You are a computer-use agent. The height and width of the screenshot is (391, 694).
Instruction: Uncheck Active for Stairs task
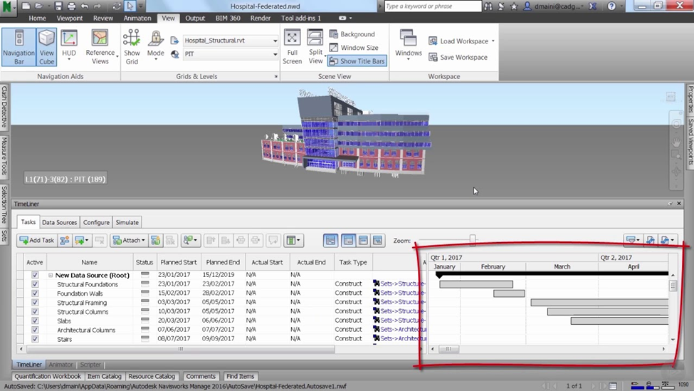35,339
